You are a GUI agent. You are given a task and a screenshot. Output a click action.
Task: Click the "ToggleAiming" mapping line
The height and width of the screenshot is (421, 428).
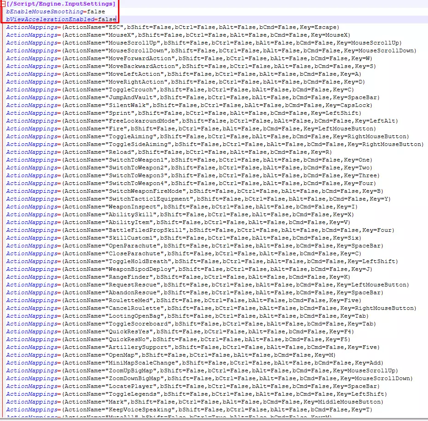click(x=208, y=136)
